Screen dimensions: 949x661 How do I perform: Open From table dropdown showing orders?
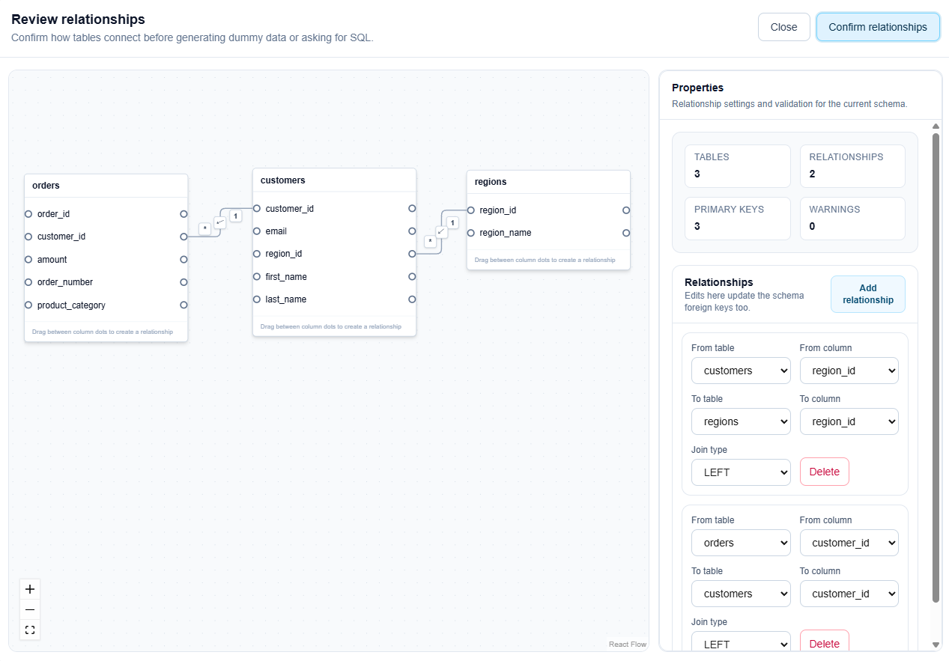pyautogui.click(x=741, y=543)
